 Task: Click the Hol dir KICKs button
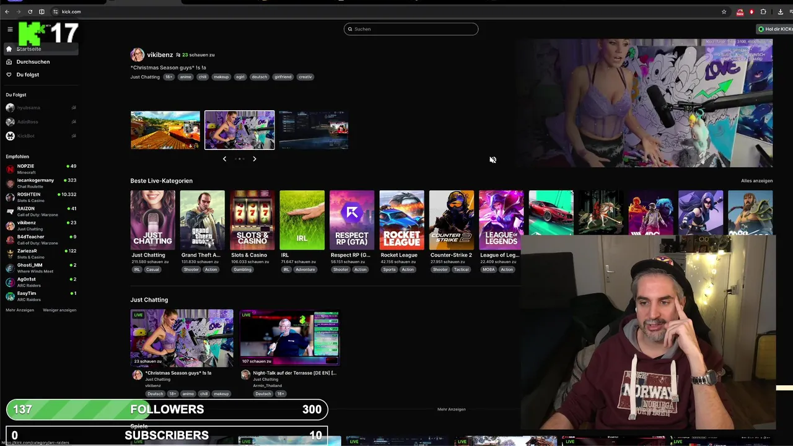pyautogui.click(x=775, y=29)
